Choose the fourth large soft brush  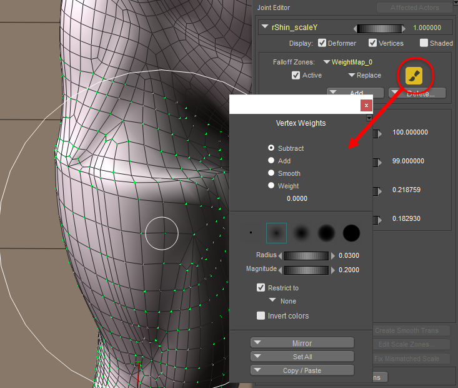(x=326, y=233)
